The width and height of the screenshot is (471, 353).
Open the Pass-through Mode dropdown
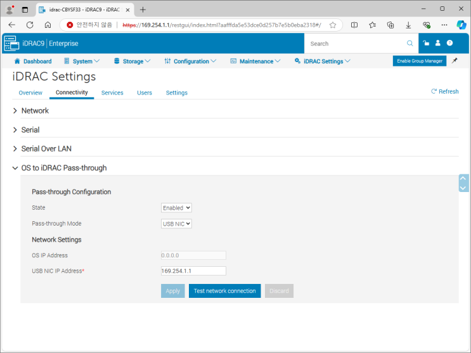pos(176,224)
